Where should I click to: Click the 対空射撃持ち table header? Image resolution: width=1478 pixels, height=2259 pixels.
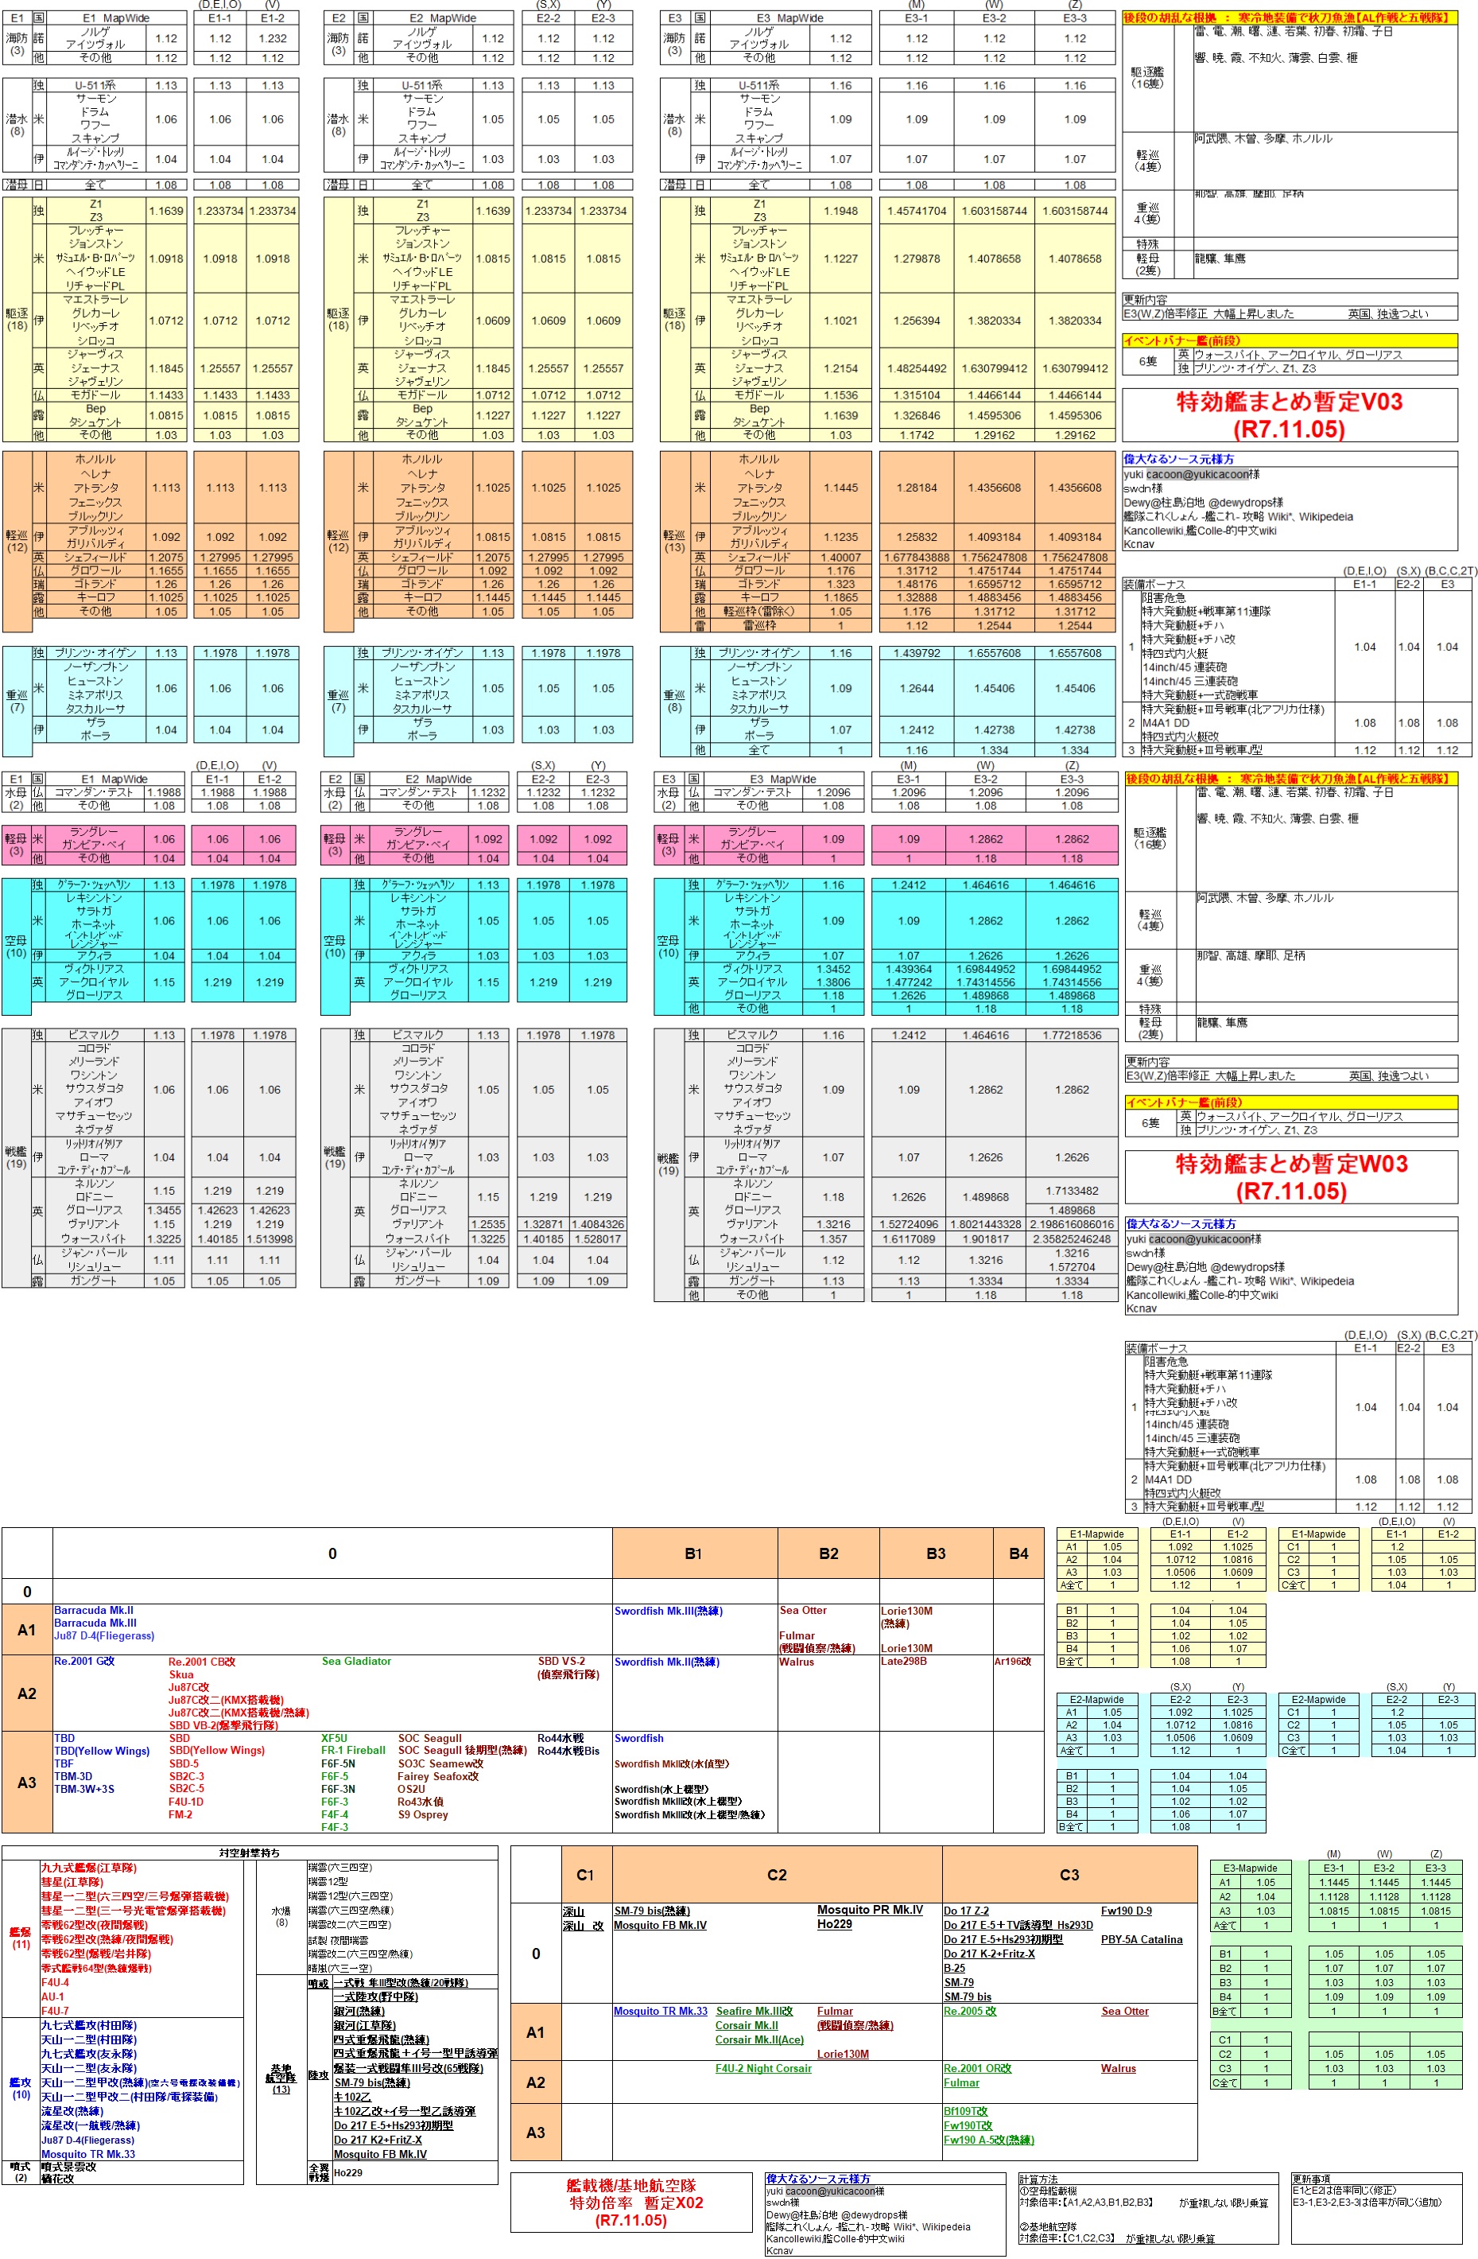click(x=250, y=1852)
